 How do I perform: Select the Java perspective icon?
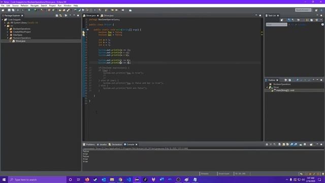click(x=321, y=10)
